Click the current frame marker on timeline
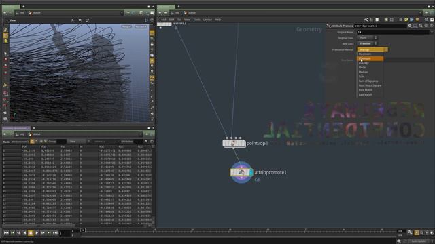This screenshot has width=435, height=244. [83, 230]
